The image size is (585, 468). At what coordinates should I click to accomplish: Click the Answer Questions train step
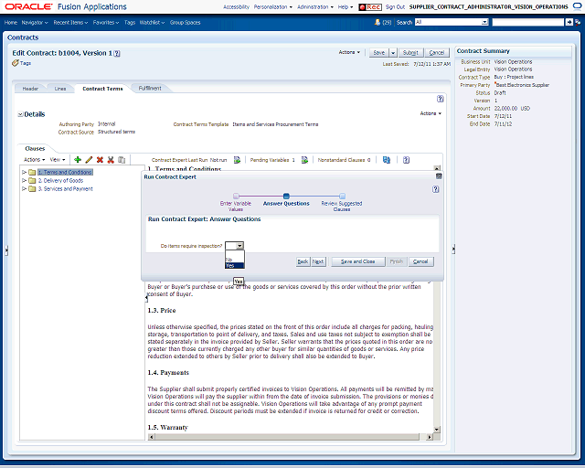pyautogui.click(x=286, y=200)
